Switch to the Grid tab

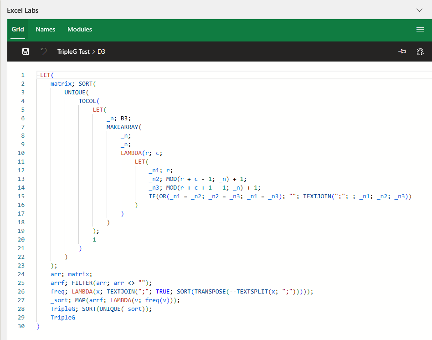18,29
